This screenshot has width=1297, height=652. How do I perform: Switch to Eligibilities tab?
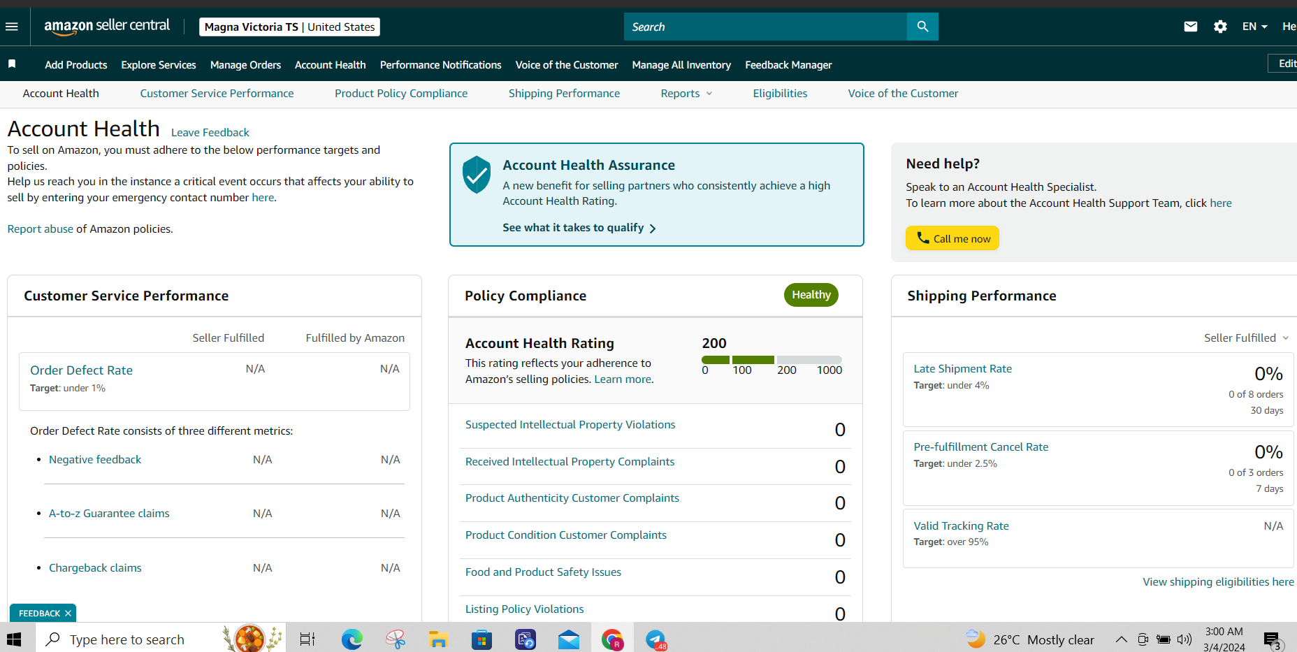[780, 94]
